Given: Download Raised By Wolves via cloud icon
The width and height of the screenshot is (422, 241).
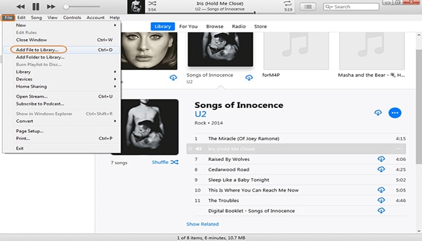Looking at the screenshot, I should click(381, 159).
